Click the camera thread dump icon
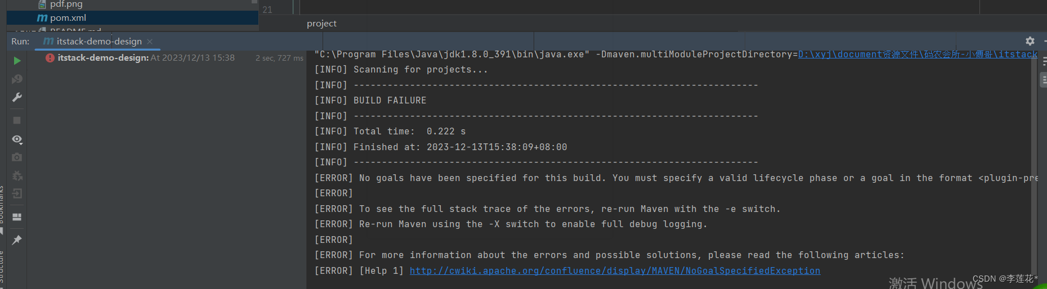Image resolution: width=1047 pixels, height=289 pixels. pyautogui.click(x=17, y=157)
